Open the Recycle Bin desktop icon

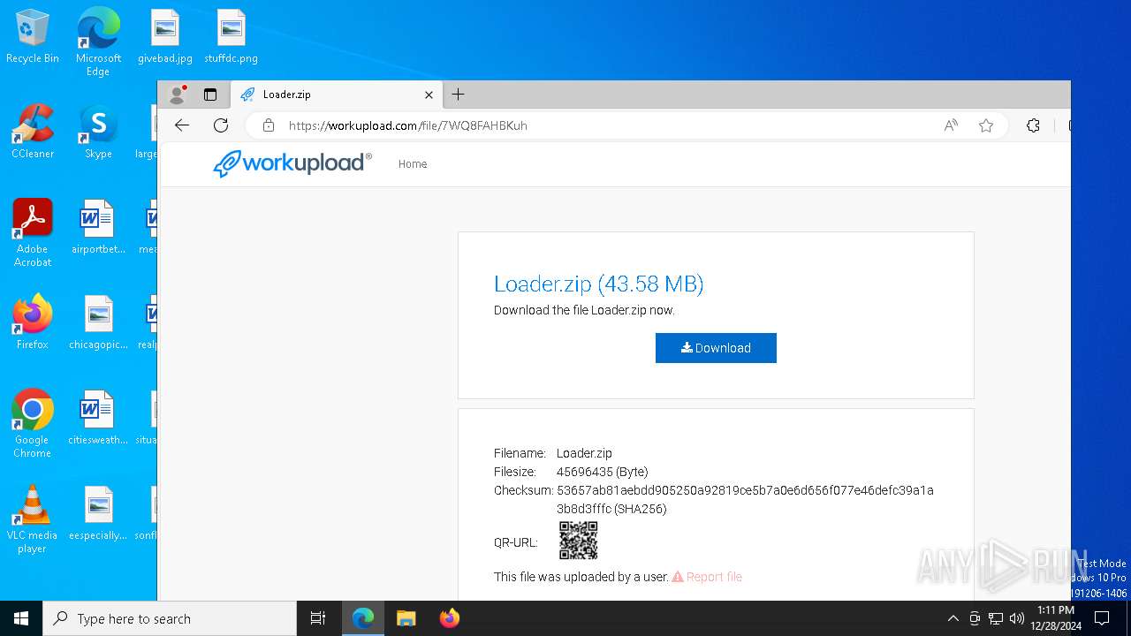33,35
